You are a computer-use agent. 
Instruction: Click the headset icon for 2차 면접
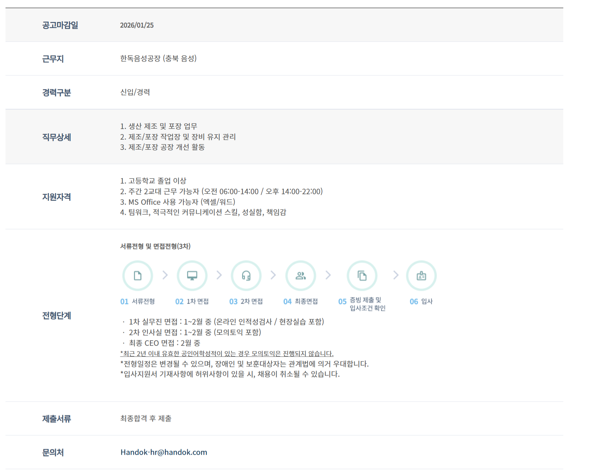(x=246, y=276)
